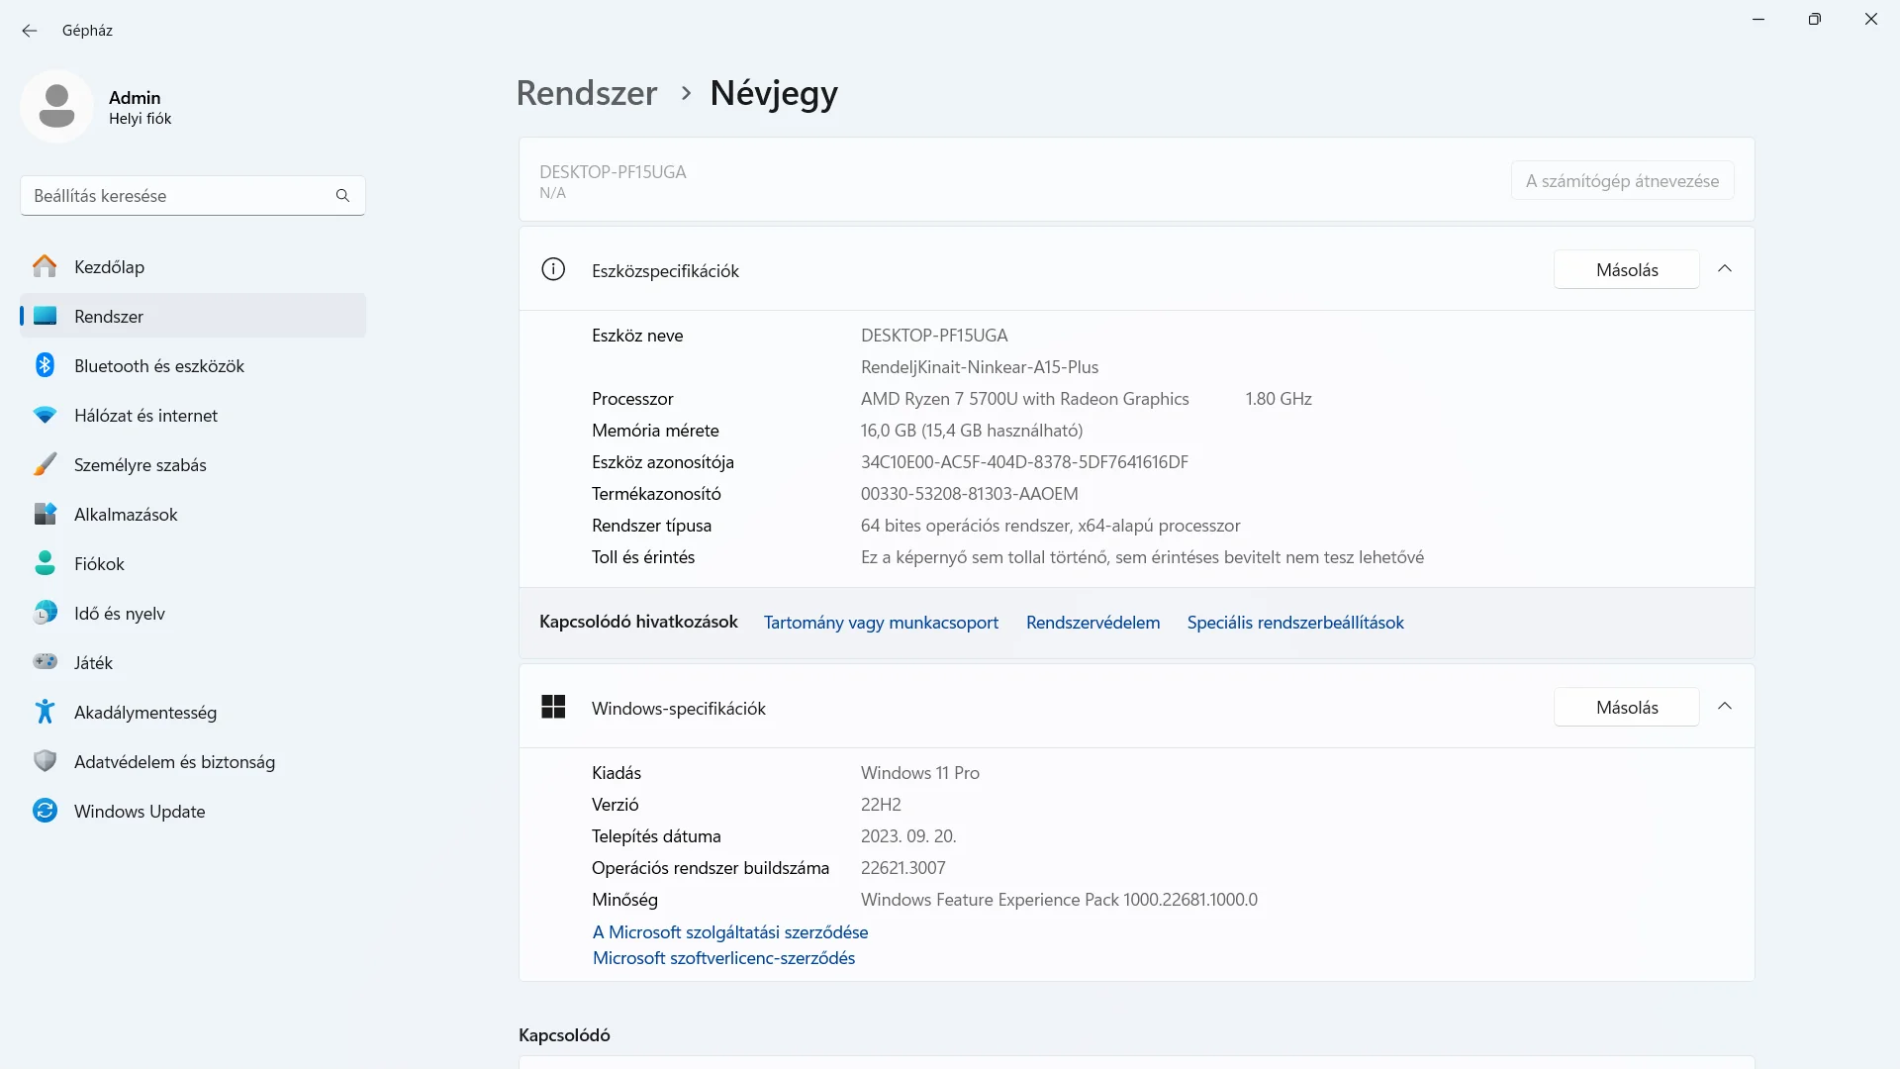The height and width of the screenshot is (1069, 1900).
Task: Open Akadálymentesség accessibility icon
Action: click(x=45, y=712)
